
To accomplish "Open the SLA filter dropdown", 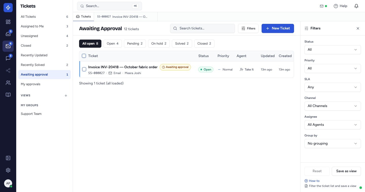I will (x=333, y=87).
